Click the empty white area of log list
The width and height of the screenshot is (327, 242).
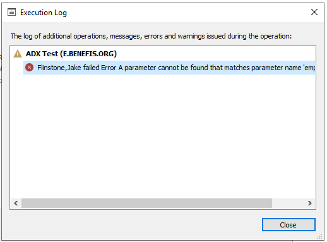[x=163, y=136]
